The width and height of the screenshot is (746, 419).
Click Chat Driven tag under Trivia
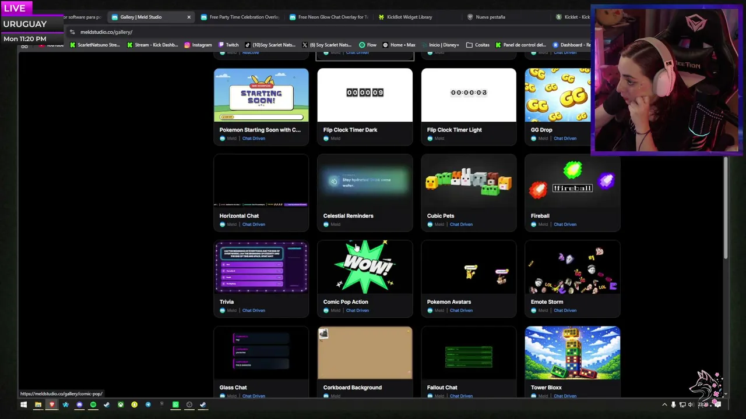[x=254, y=311]
